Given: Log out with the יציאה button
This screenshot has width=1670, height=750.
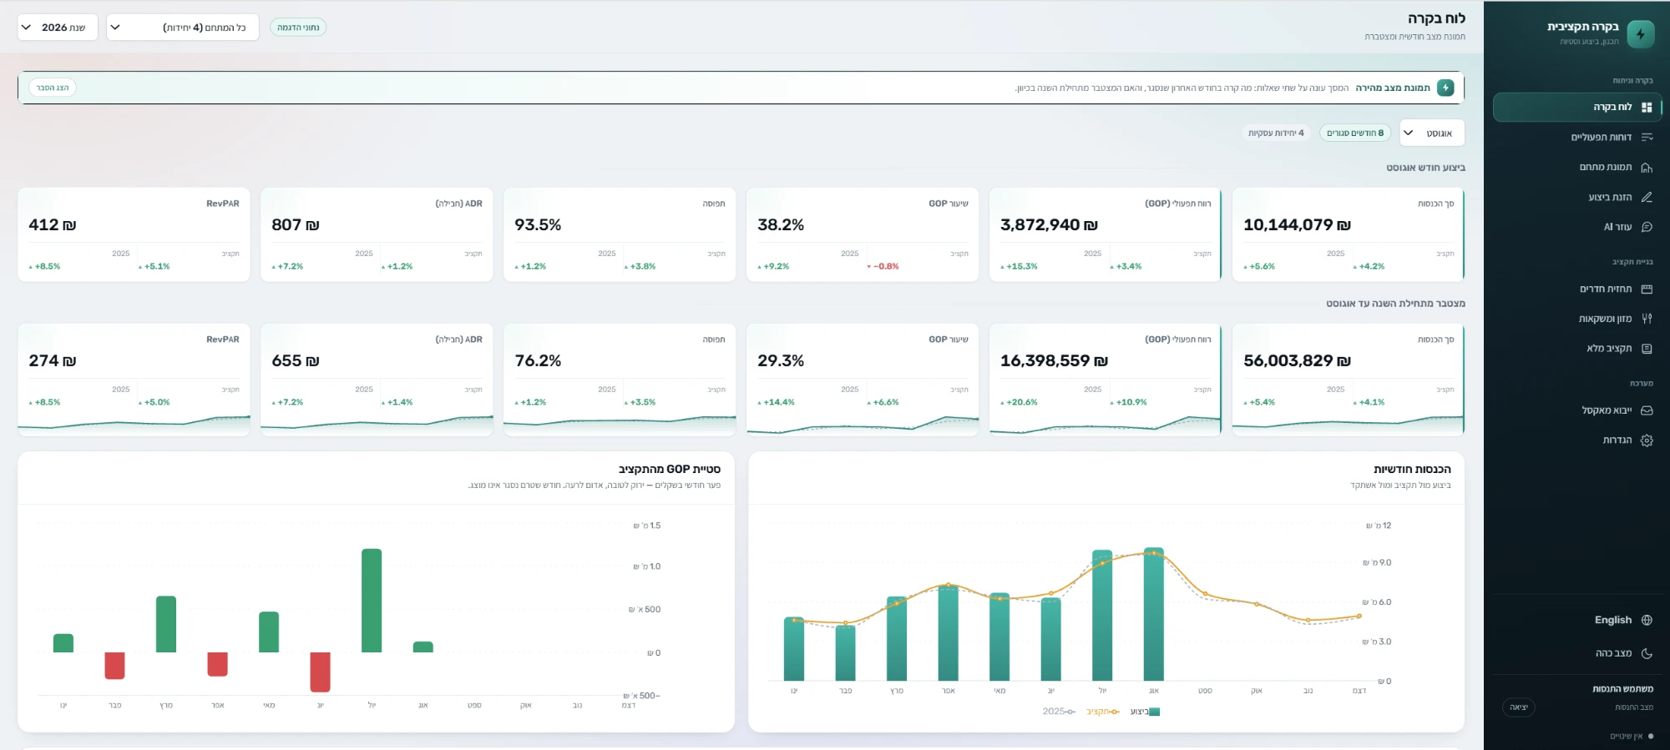Looking at the screenshot, I should [1519, 707].
